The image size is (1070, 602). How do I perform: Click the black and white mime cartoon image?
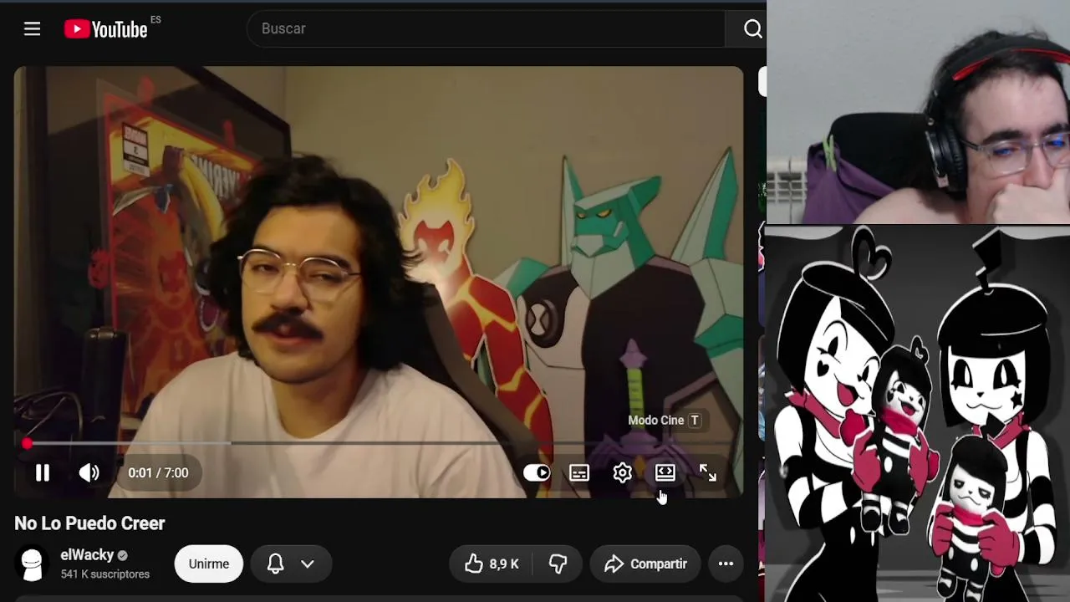(918, 414)
